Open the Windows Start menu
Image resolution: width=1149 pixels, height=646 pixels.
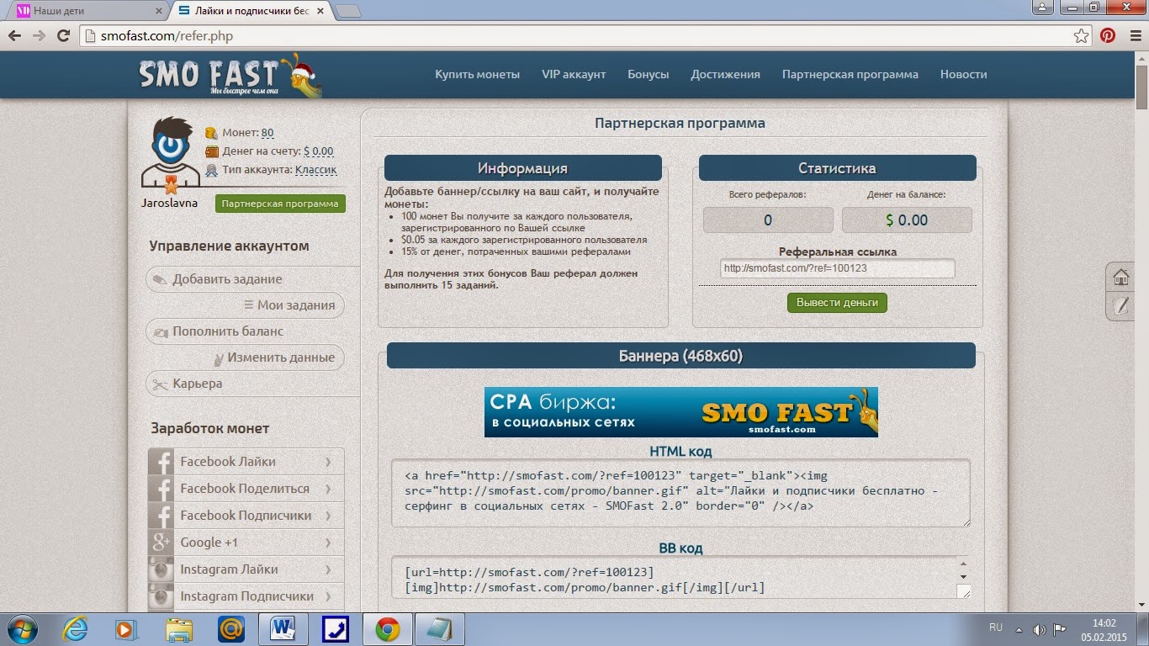(22, 628)
